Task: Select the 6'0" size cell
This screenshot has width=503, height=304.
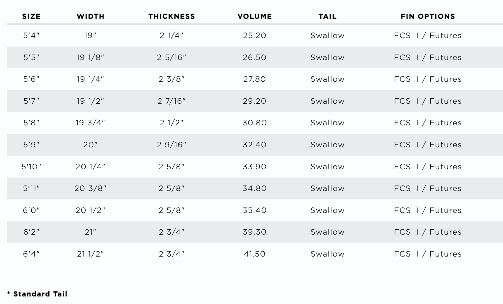Action: tap(31, 210)
